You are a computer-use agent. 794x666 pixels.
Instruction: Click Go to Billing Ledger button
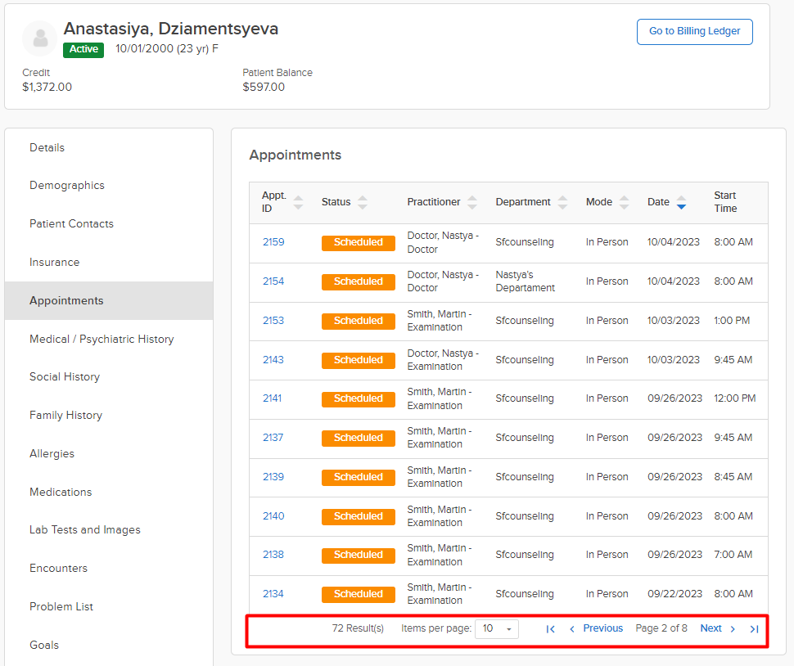(x=694, y=31)
